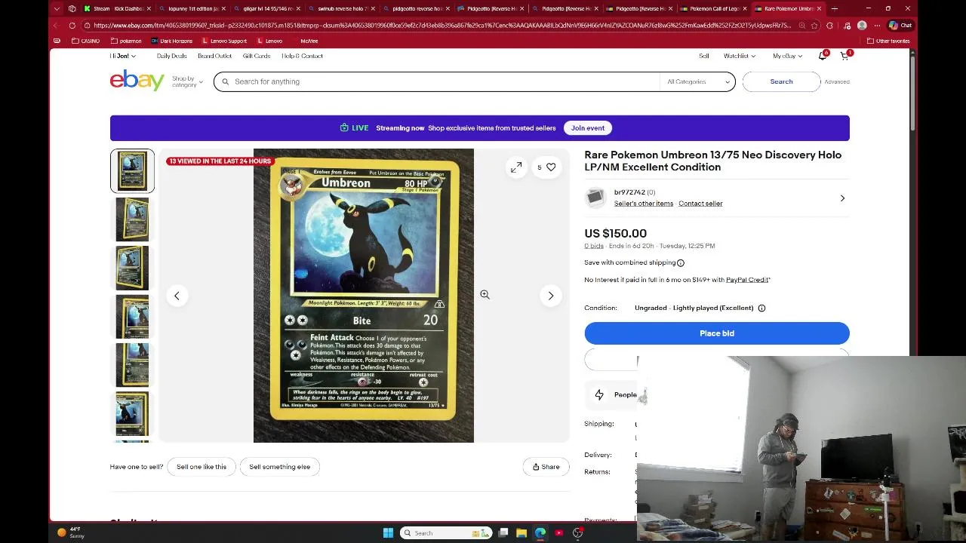Click the Windows taskbar Search box

[x=445, y=533]
